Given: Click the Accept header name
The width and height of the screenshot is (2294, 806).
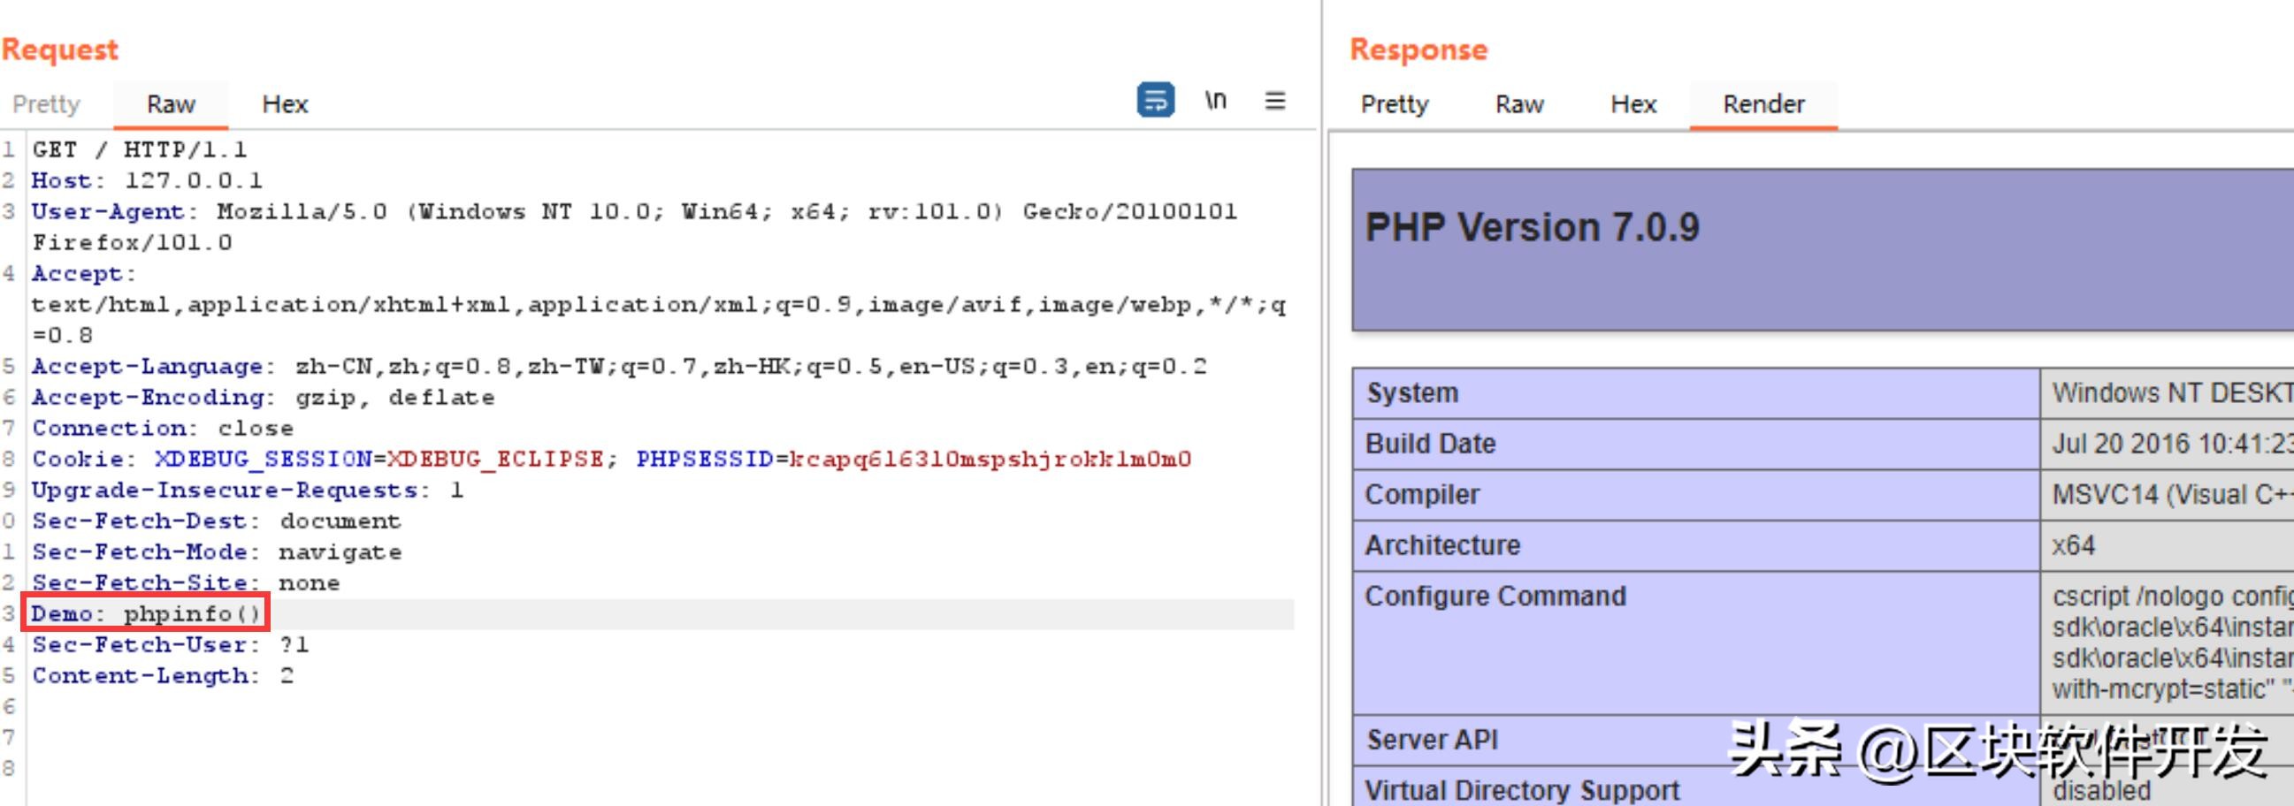Looking at the screenshot, I should point(77,273).
